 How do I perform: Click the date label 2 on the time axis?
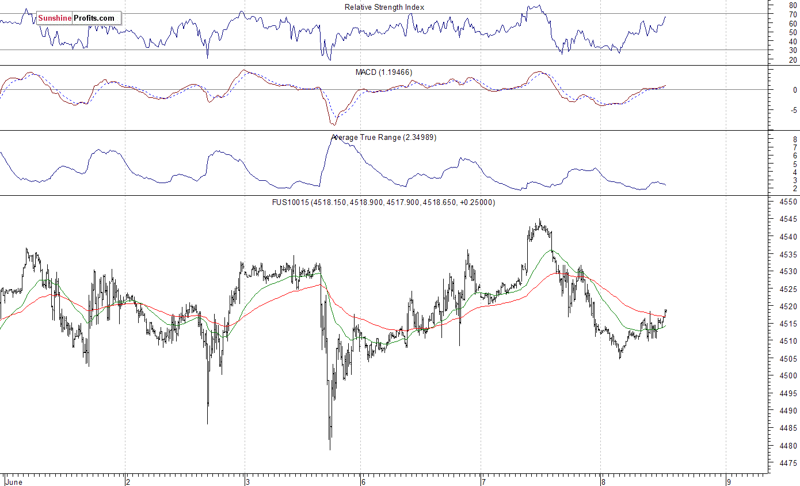tap(128, 481)
